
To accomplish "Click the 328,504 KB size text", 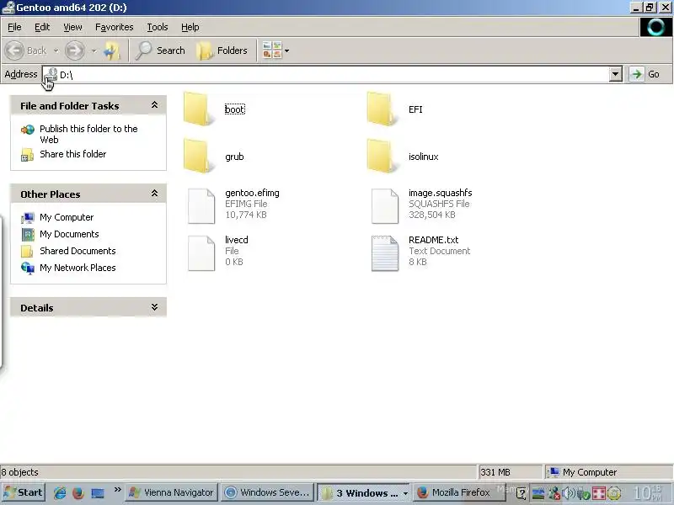I will click(432, 215).
